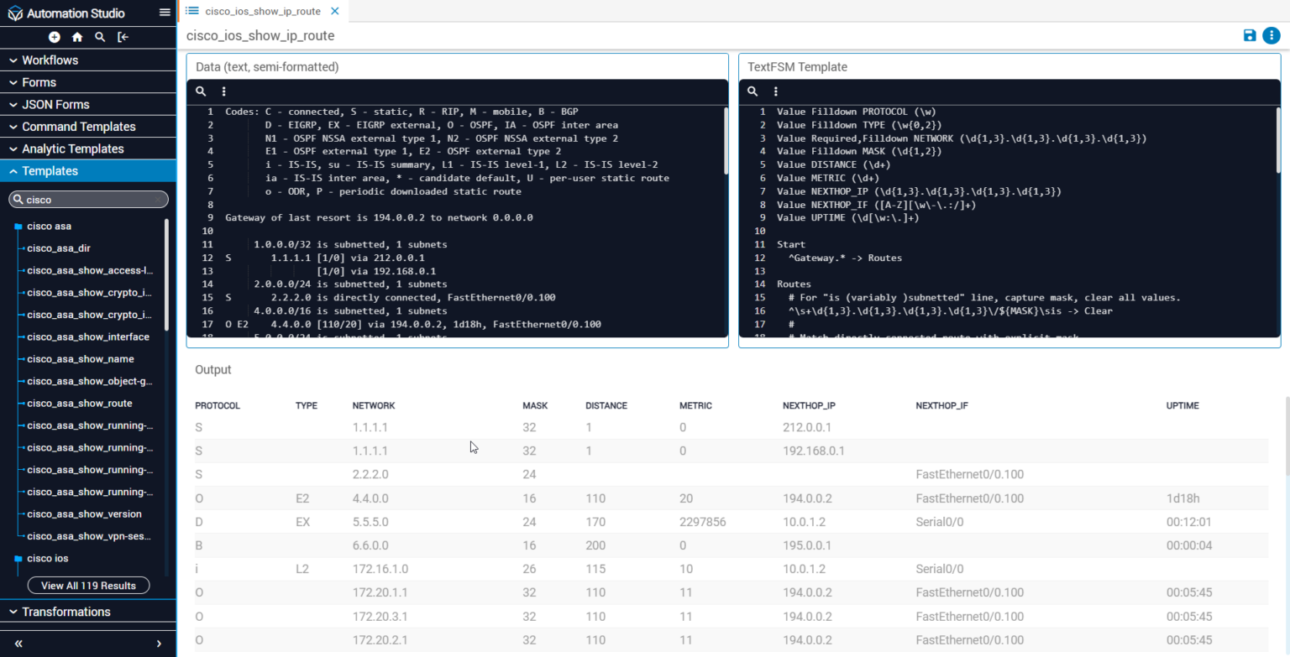Click the search icon in the Data panel
This screenshot has height=657, width=1290.
pyautogui.click(x=201, y=91)
